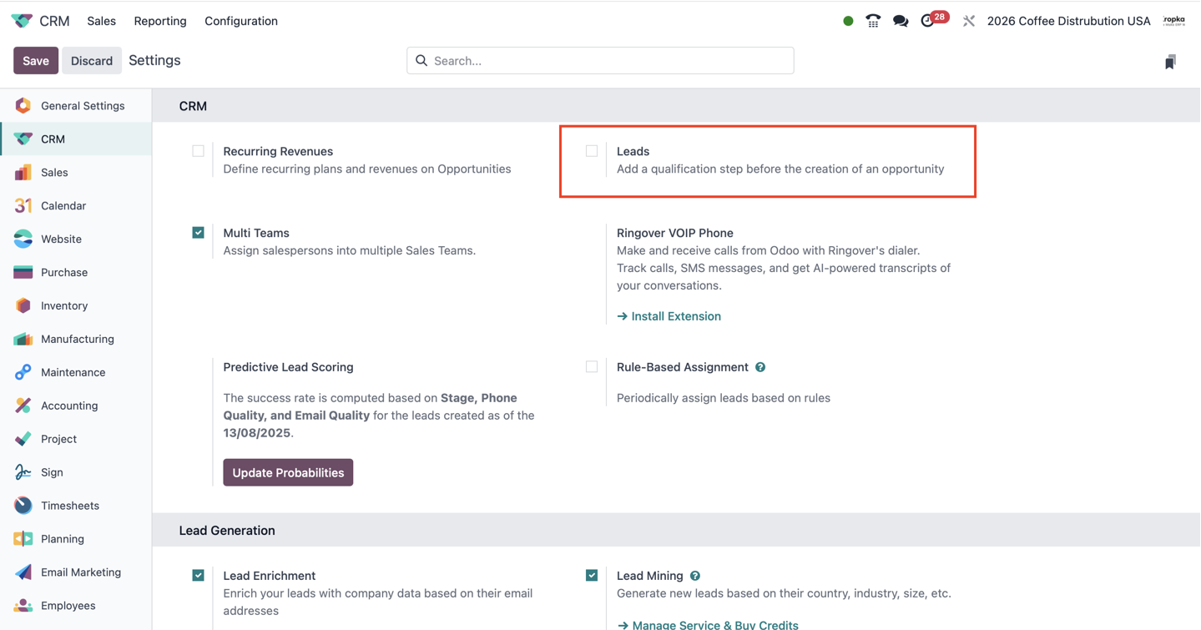1201x630 pixels.
Task: Open Accounting settings icon in sidebar
Action: (23, 406)
